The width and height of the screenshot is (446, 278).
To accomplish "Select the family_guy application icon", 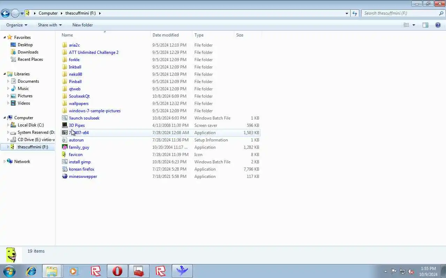I will pyautogui.click(x=64, y=147).
